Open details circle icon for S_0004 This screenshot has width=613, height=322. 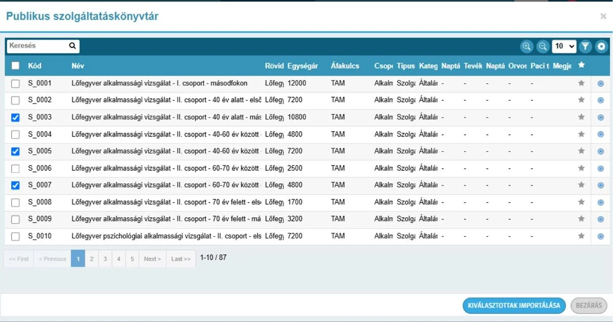601,134
